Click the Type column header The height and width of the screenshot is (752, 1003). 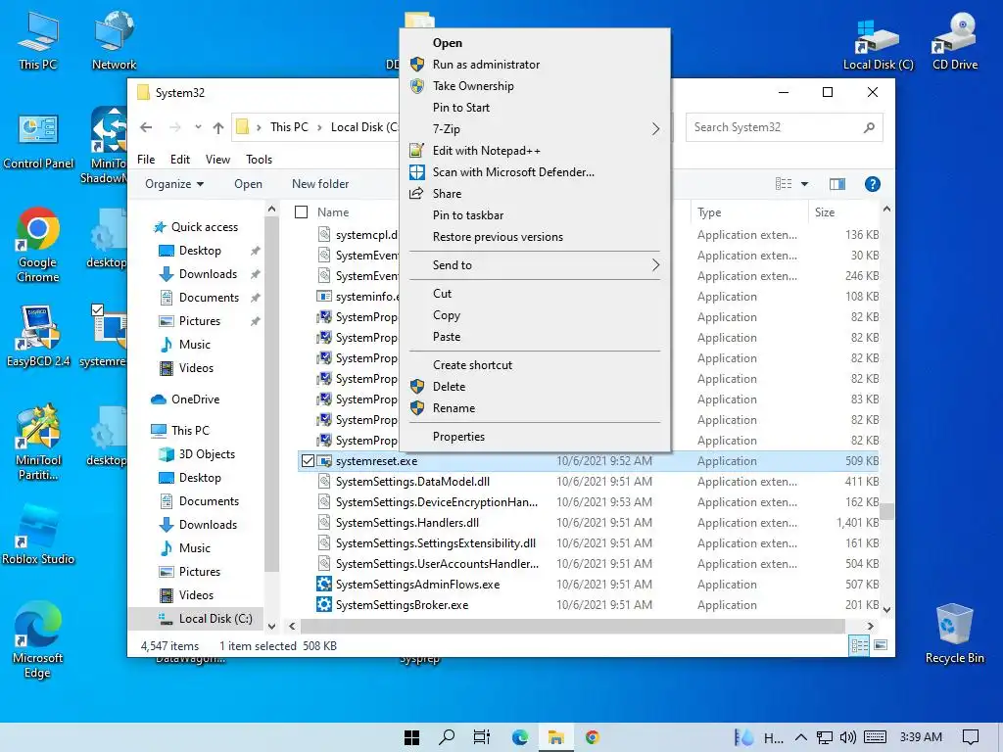click(709, 212)
